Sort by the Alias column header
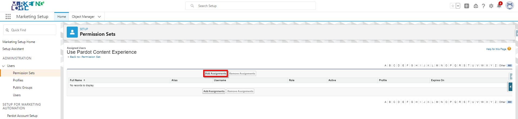 (175, 80)
